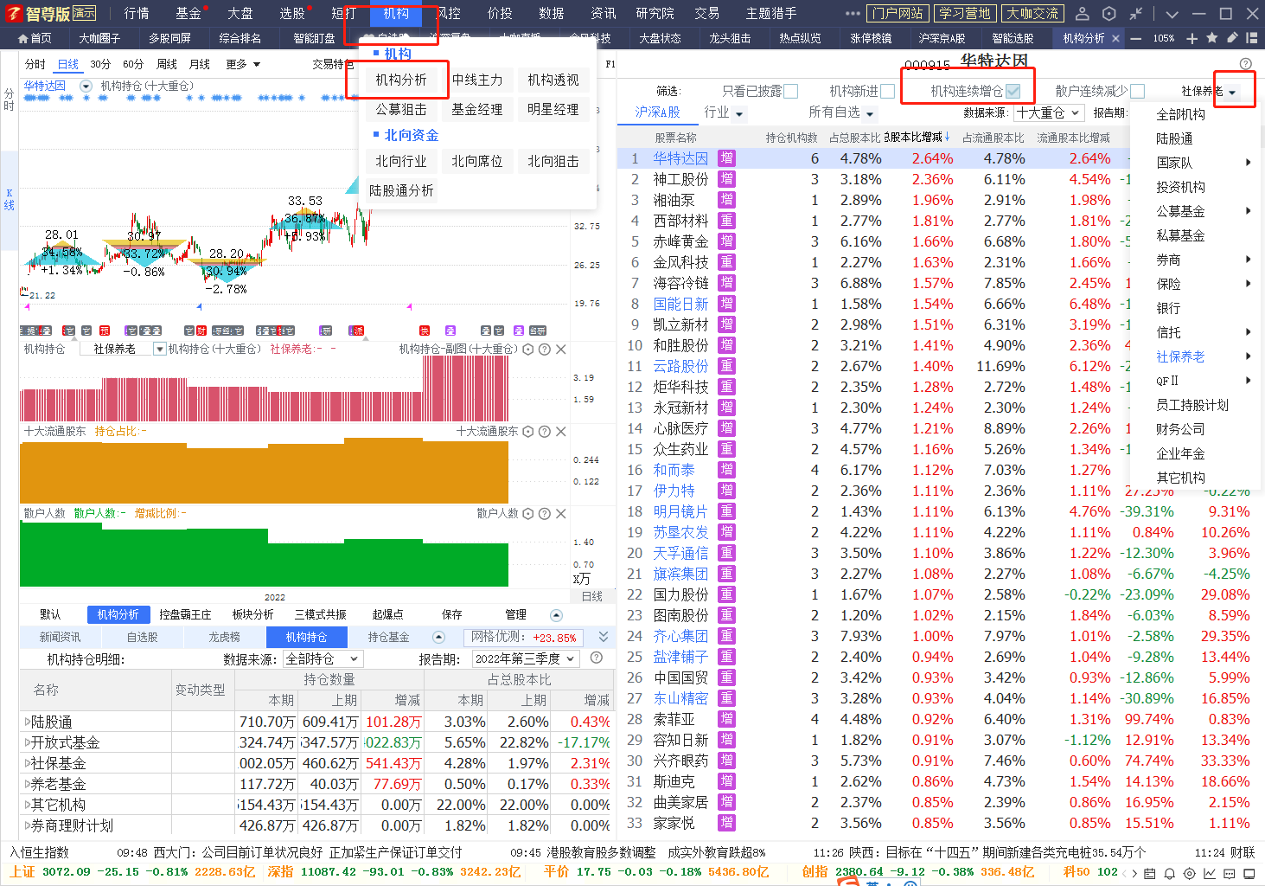Viewport: 1265px width, 886px height.
Task: Open the user account icon in title bar
Action: (1082, 14)
